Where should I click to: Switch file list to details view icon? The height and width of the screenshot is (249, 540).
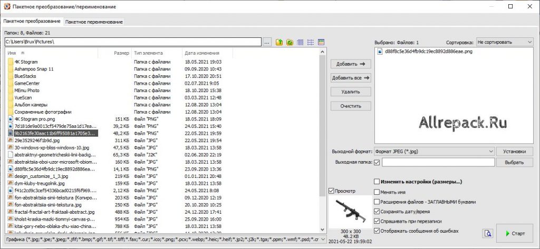tap(300, 42)
